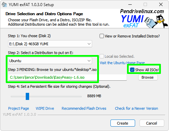Close the YUMI exFAT Setup window

point(161,5)
